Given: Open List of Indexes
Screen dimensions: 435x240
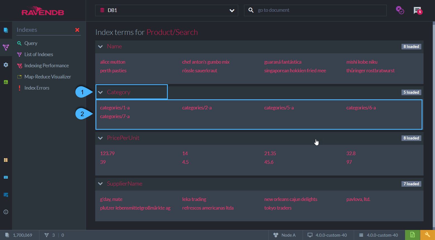Looking at the screenshot, I should [x=39, y=54].
